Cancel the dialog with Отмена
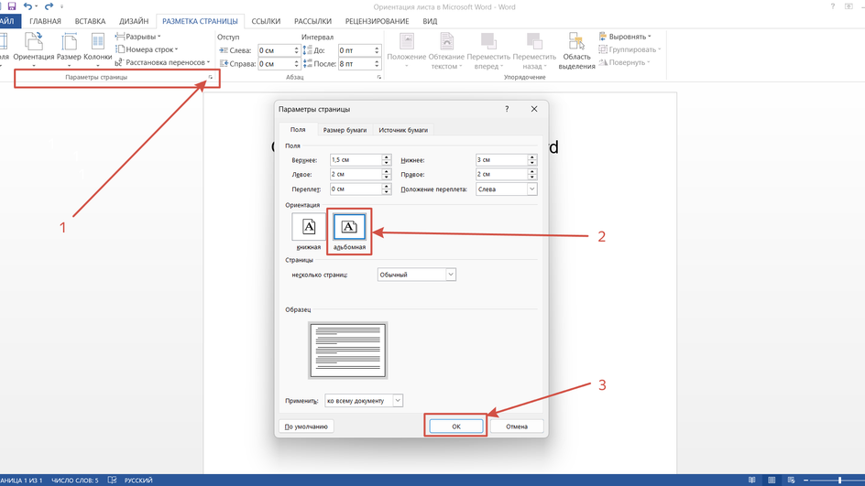865x486 pixels. (x=517, y=427)
